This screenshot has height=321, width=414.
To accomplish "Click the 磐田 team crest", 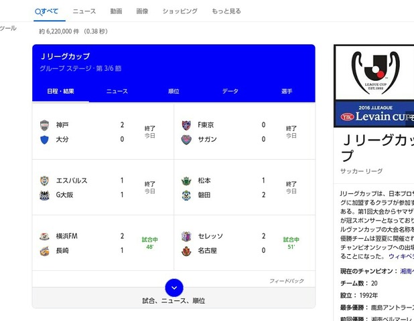I will pos(186,195).
